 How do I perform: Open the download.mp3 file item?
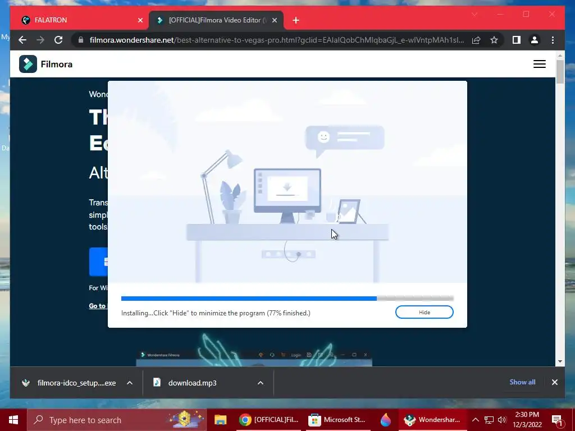coord(185,383)
